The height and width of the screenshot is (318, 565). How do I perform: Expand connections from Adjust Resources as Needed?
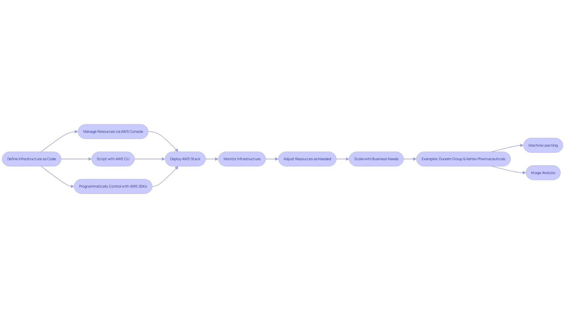307,159
